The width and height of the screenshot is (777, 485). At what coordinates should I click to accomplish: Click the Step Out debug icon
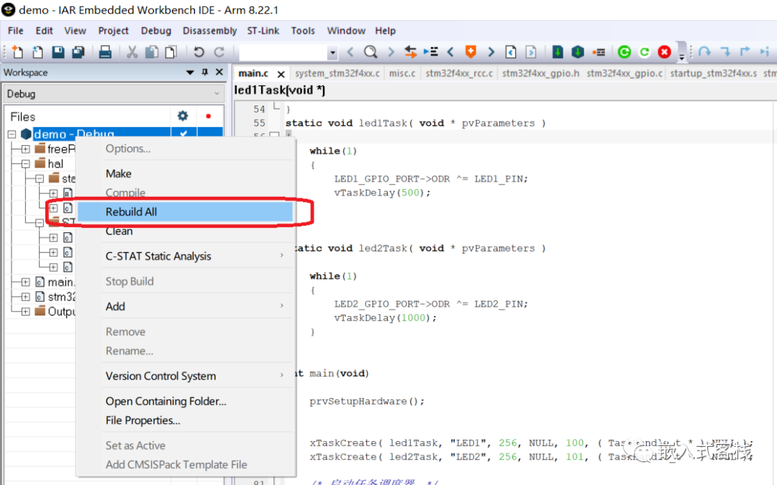(745, 52)
